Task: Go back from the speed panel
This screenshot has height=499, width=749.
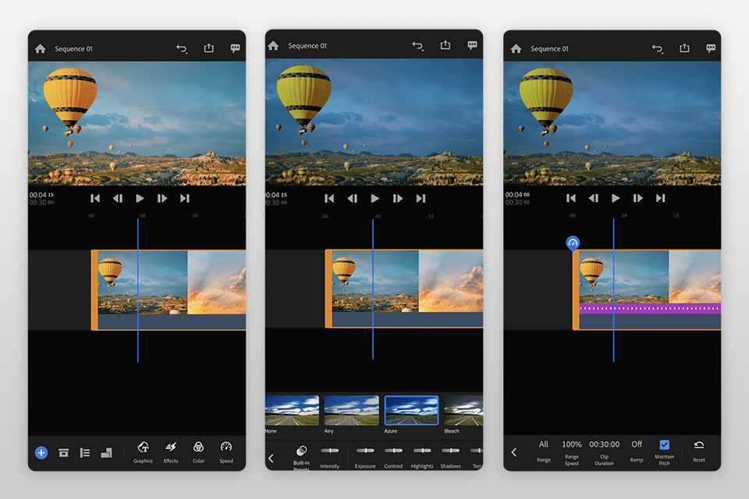Action: click(514, 452)
